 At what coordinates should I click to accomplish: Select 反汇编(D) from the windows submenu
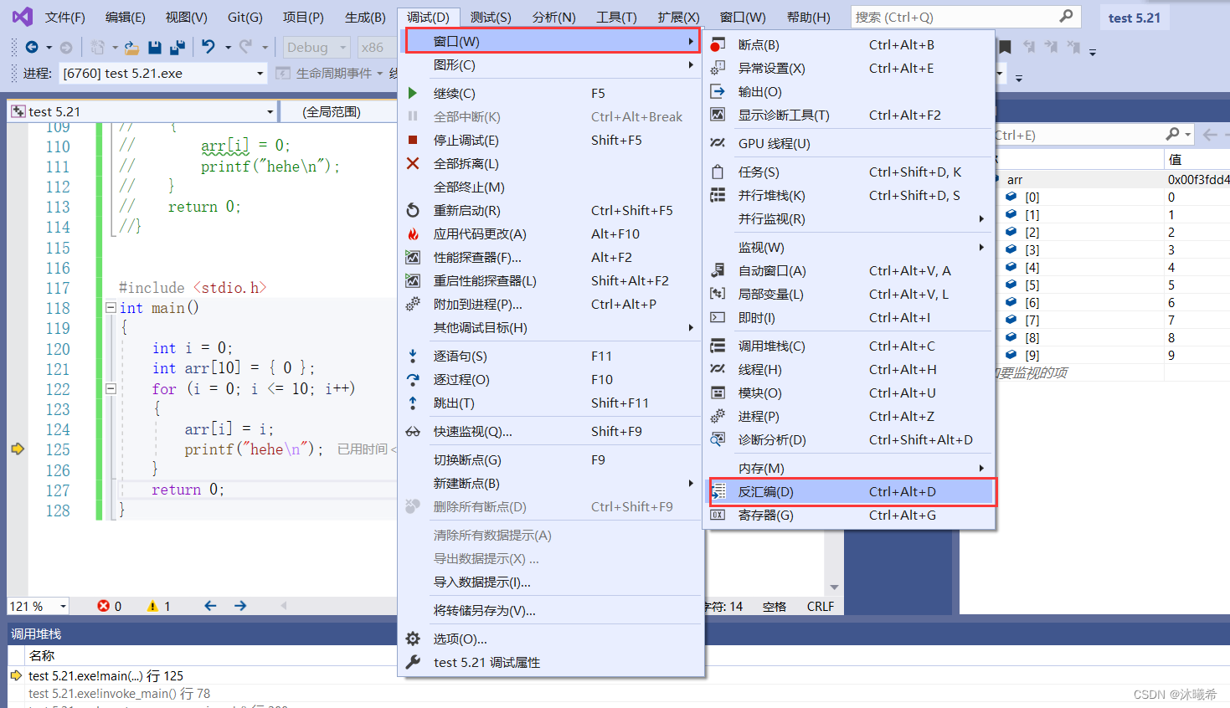click(852, 492)
